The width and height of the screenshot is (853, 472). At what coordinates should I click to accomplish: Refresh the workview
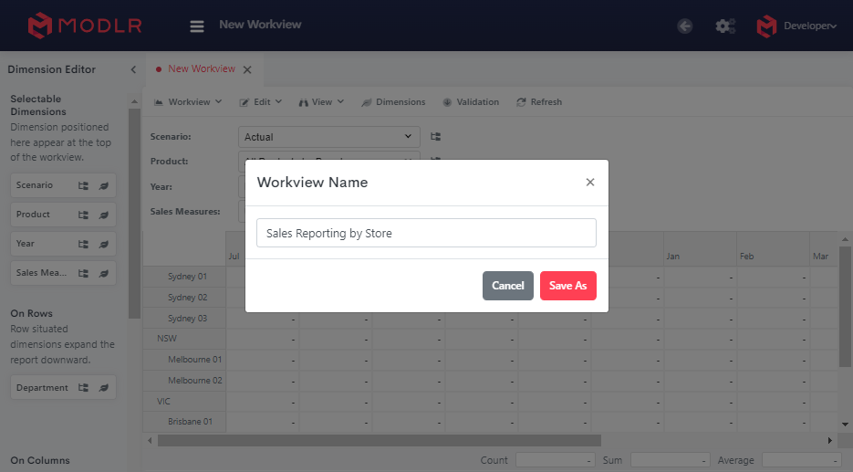[x=539, y=102]
